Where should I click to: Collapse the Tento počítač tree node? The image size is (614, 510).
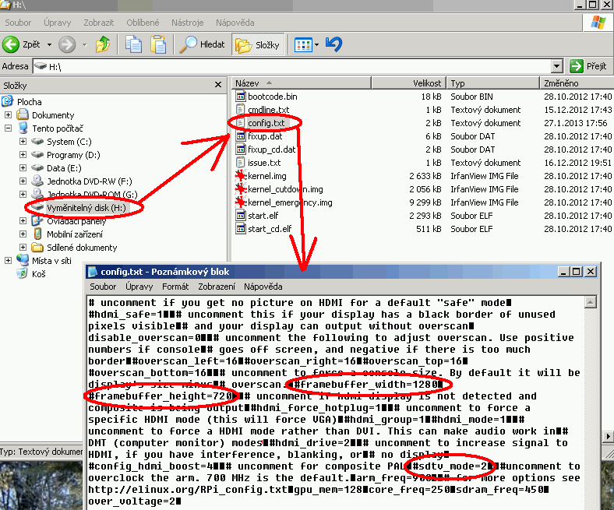coord(9,128)
